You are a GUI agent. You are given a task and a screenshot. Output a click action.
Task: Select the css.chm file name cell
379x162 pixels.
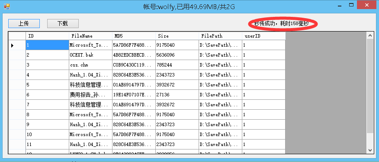[91, 65]
